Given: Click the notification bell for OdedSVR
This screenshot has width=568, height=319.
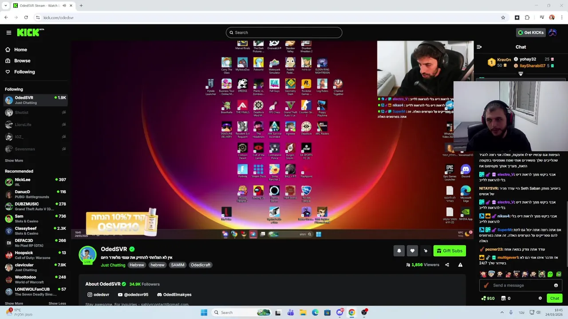Looking at the screenshot, I should tap(399, 251).
